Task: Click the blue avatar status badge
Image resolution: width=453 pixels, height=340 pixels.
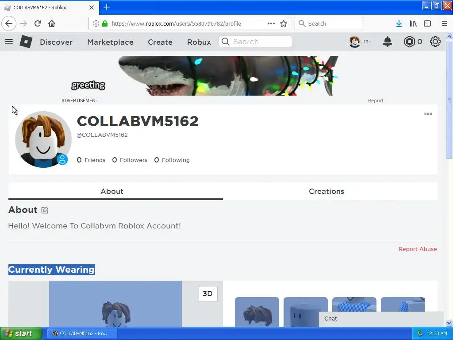Action: (x=62, y=159)
